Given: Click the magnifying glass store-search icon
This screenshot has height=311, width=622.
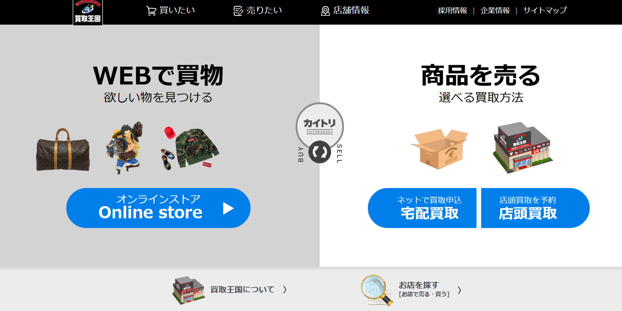Looking at the screenshot, I should coord(377,290).
